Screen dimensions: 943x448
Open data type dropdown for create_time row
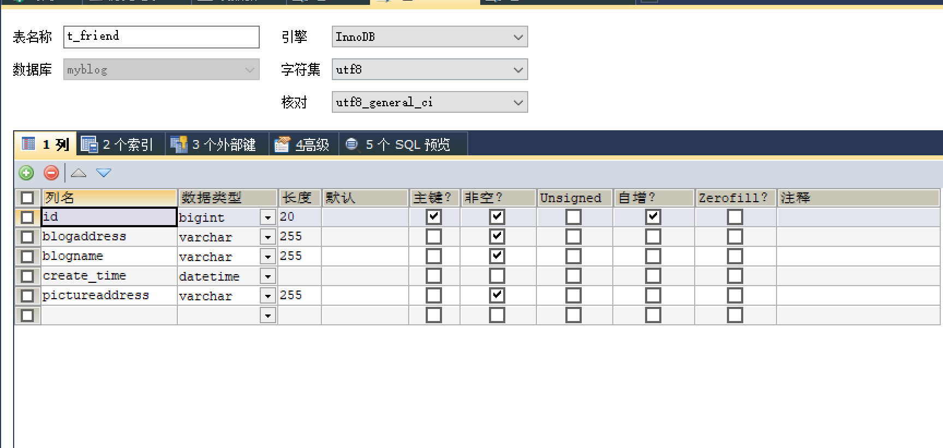tap(268, 276)
